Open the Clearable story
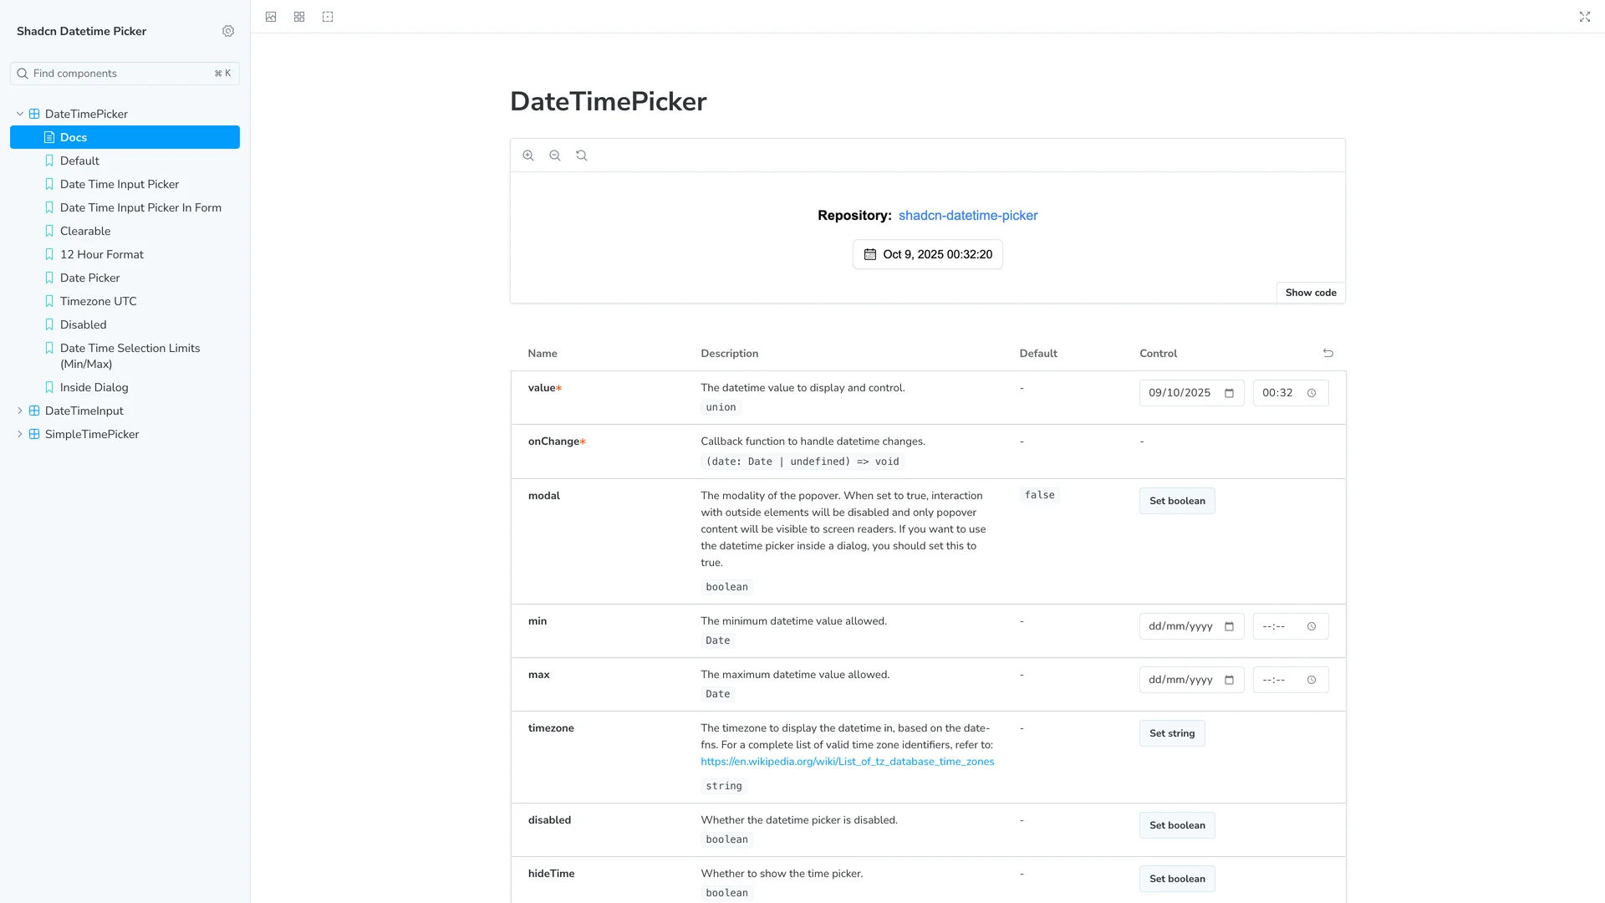This screenshot has height=903, width=1605. 125,231
